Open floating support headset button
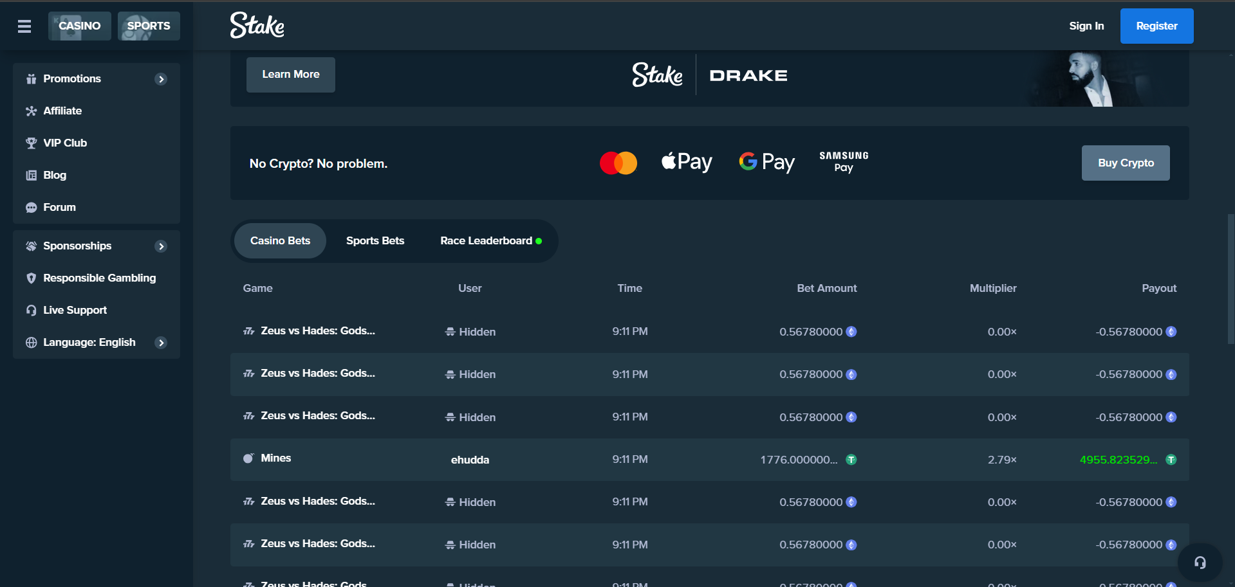Screen dimensions: 1235x587 [1200, 563]
